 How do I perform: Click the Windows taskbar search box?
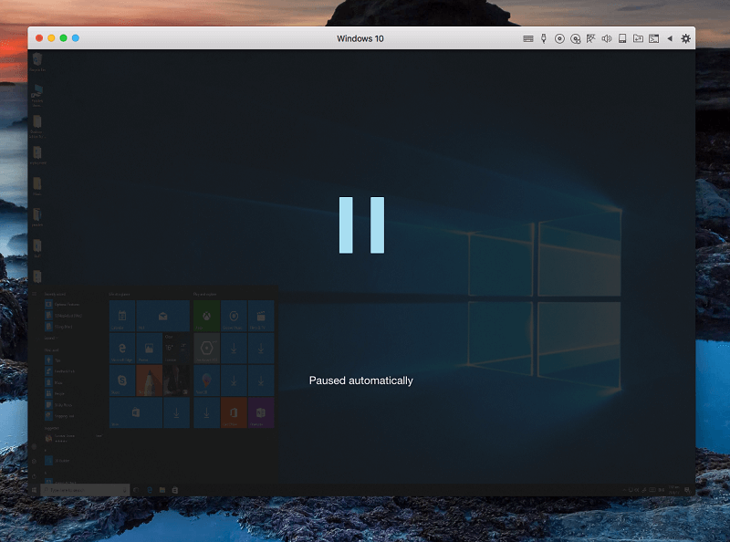point(85,490)
